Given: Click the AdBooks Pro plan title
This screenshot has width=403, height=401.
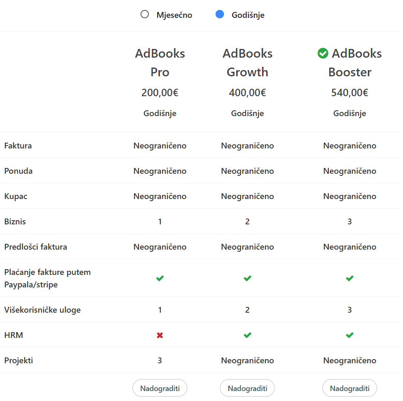Looking at the screenshot, I should coord(160,63).
